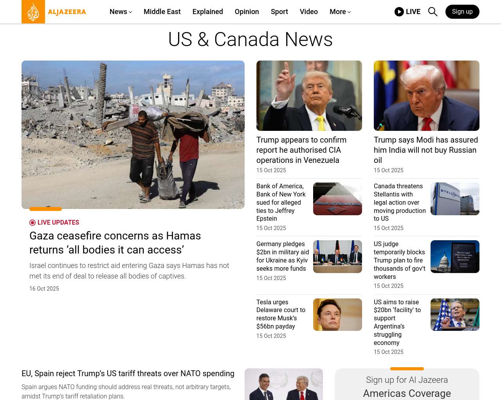501x400 pixels.
Task: Click the Bank of America thumbnail
Action: pyautogui.click(x=337, y=199)
